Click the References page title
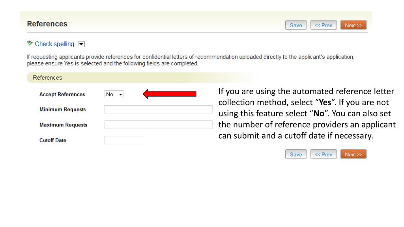Screen dimensions: 404x227 click(x=47, y=24)
